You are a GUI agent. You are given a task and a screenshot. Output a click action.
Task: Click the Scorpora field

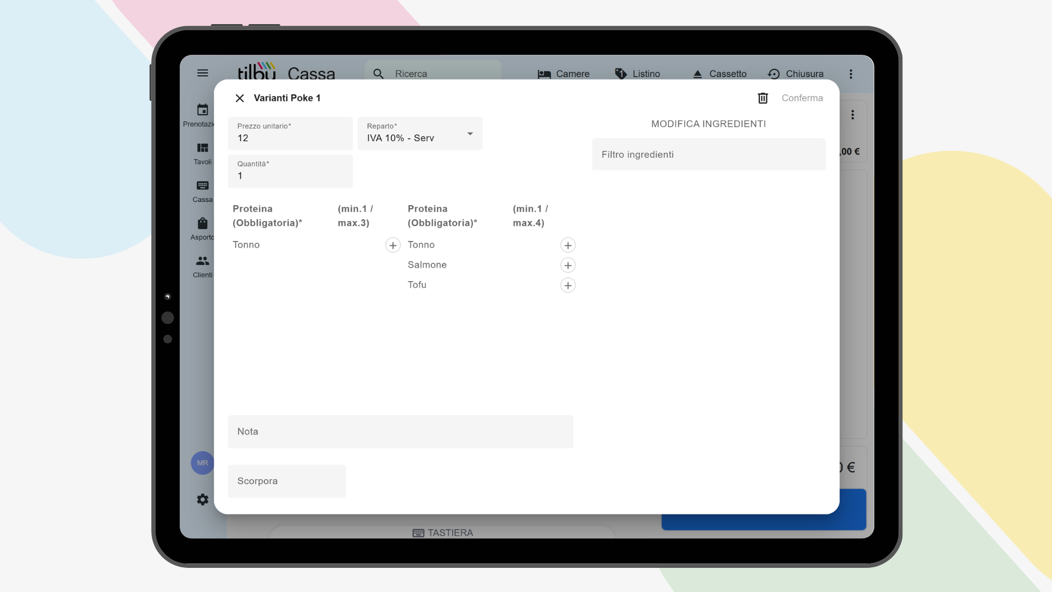pos(287,481)
